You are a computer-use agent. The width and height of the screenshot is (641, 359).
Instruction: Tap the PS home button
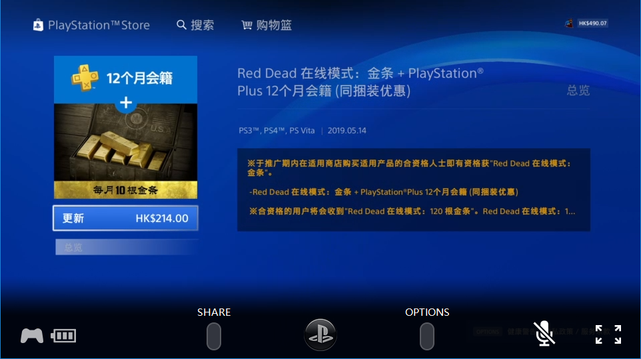coord(320,335)
